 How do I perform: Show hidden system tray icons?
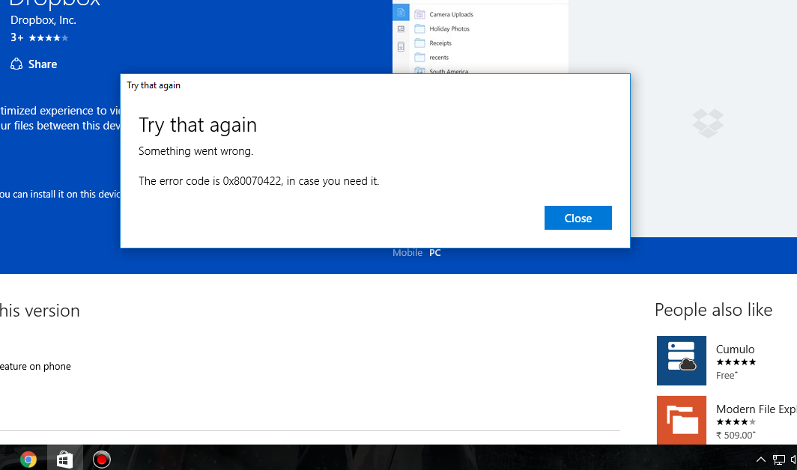pyautogui.click(x=760, y=460)
